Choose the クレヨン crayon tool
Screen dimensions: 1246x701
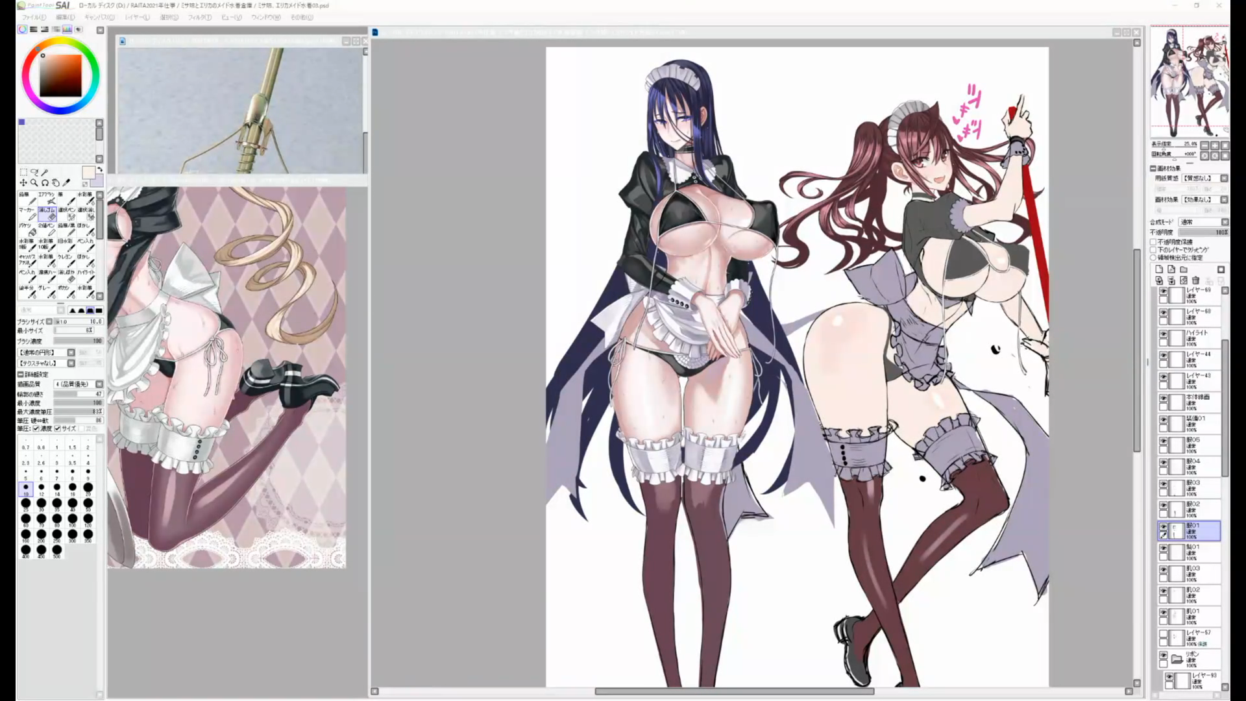point(66,261)
